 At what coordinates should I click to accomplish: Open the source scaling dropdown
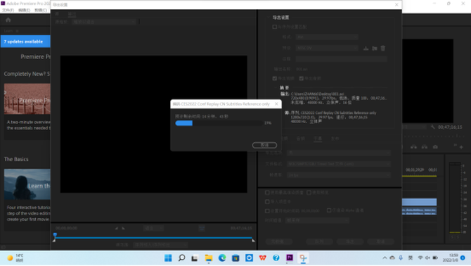(x=104, y=22)
